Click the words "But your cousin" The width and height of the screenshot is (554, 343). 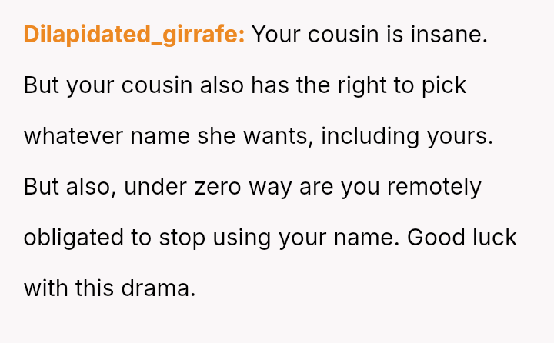tap(108, 85)
